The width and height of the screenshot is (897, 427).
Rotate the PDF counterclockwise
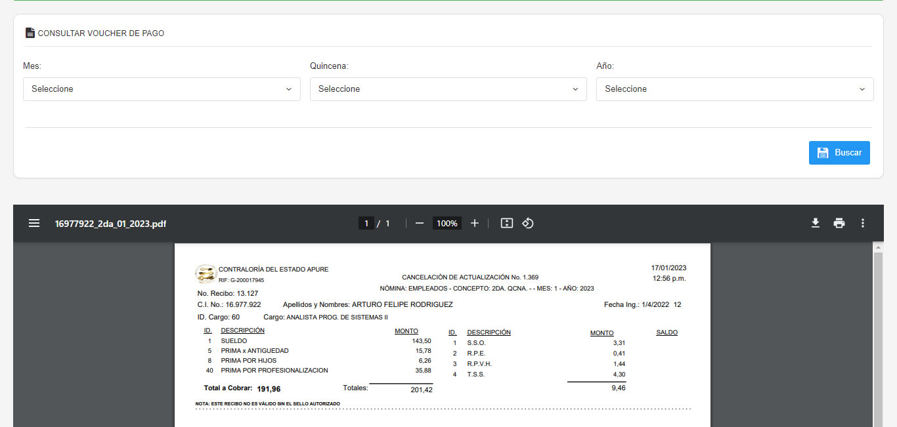(x=528, y=224)
